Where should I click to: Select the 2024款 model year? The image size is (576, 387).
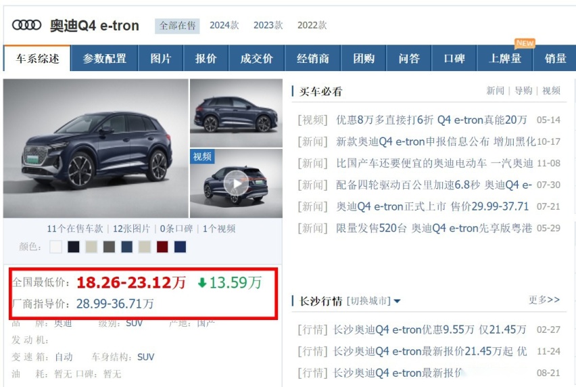(224, 25)
